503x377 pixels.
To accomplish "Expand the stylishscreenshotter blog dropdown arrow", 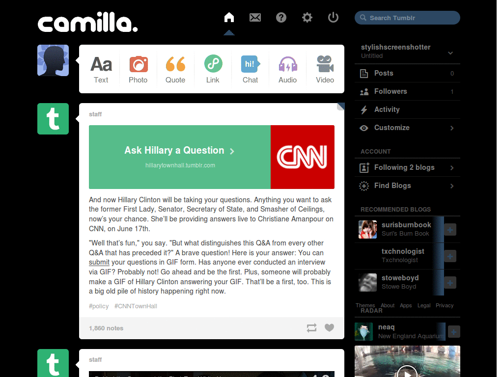I will click(x=450, y=53).
